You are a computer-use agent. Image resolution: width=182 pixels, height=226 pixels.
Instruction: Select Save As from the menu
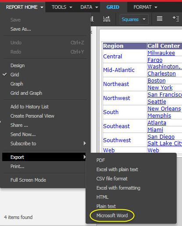pos(21,29)
